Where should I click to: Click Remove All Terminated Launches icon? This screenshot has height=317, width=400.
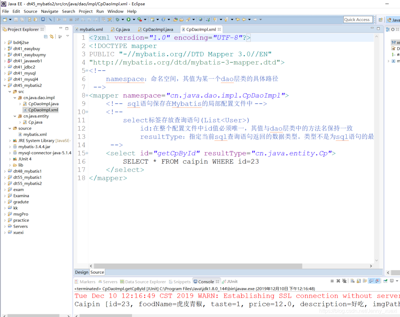(x=344, y=281)
